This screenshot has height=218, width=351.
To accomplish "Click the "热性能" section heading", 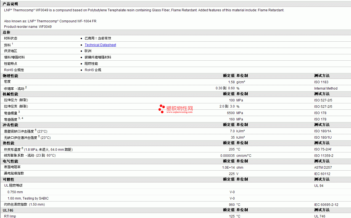I will coord(9,143).
